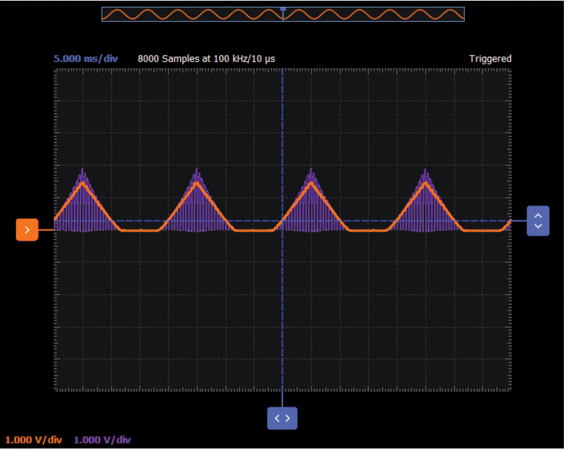
Task: Click the down chevron on trigger level handle
Action: (x=538, y=226)
